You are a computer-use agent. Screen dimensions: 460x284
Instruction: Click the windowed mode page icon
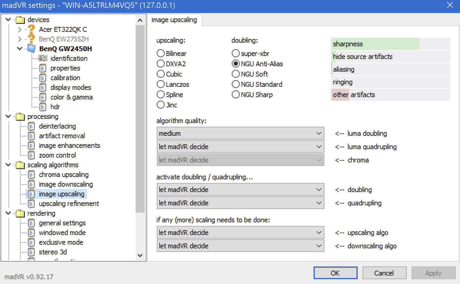pos(31,233)
